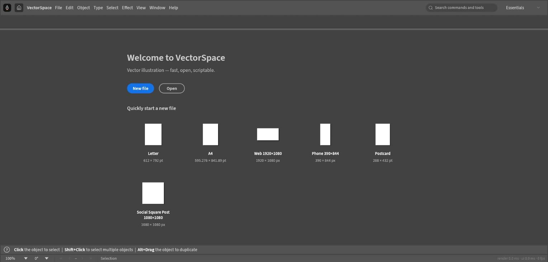Image resolution: width=548 pixels, height=262 pixels.
Task: Open the Edit menu
Action: point(70,8)
